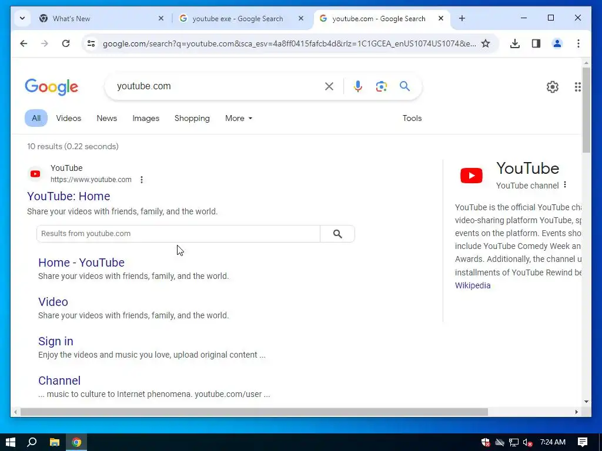
Task: Open the Chrome three-dot menu
Action: [x=578, y=43]
